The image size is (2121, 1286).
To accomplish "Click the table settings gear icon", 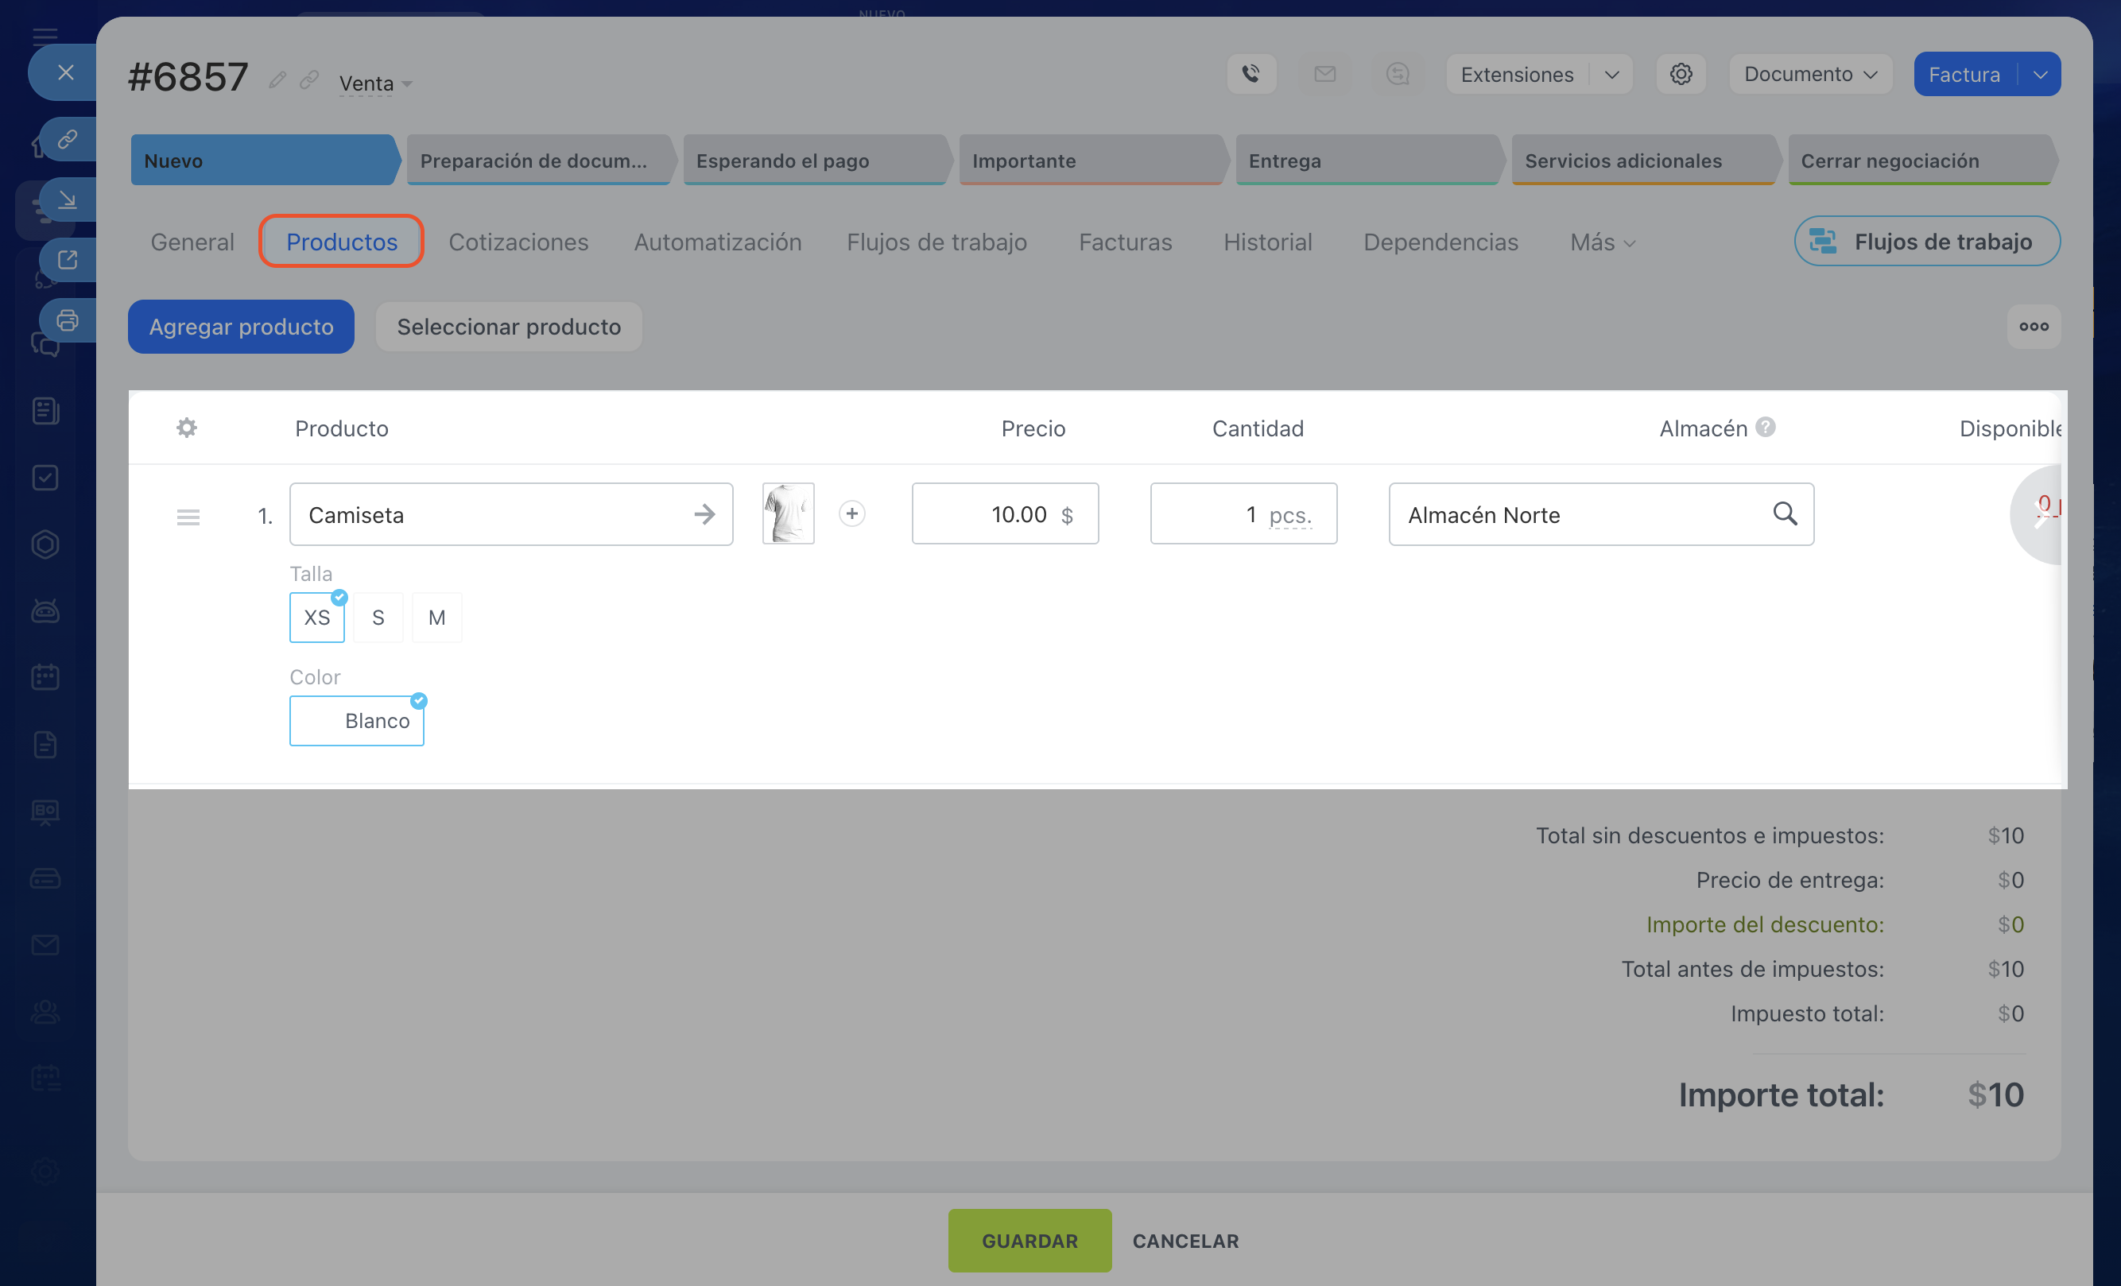I will (x=187, y=428).
